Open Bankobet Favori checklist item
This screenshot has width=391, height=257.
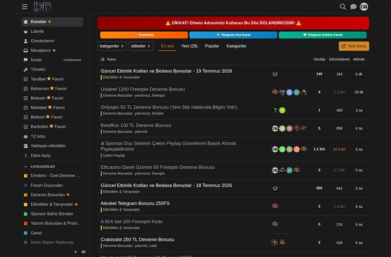click(x=52, y=126)
